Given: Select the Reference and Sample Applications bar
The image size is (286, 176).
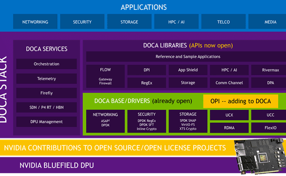Looking at the screenshot, I should 186,57.
